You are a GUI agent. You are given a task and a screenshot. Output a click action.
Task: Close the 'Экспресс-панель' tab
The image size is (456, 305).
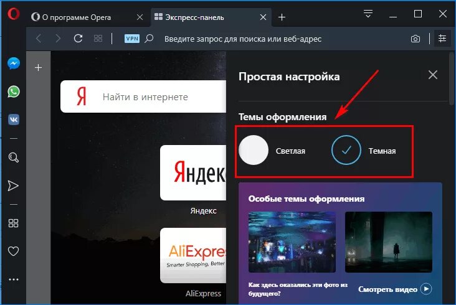click(263, 17)
